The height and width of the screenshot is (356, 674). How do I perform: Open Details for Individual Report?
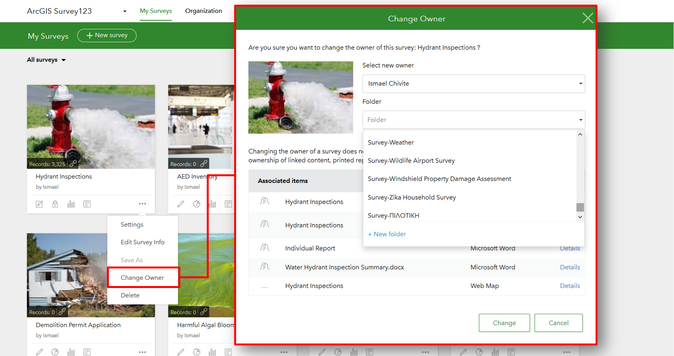coord(570,249)
